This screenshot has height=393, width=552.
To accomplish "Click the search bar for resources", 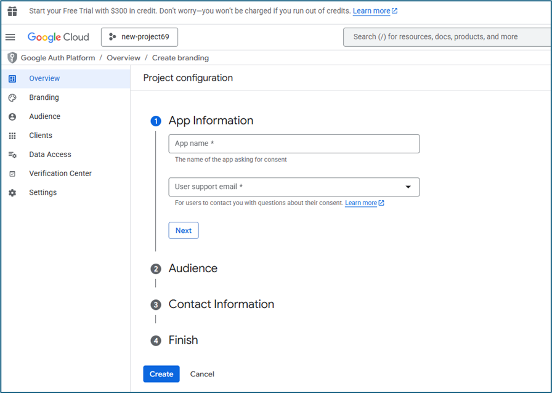I will click(x=447, y=37).
